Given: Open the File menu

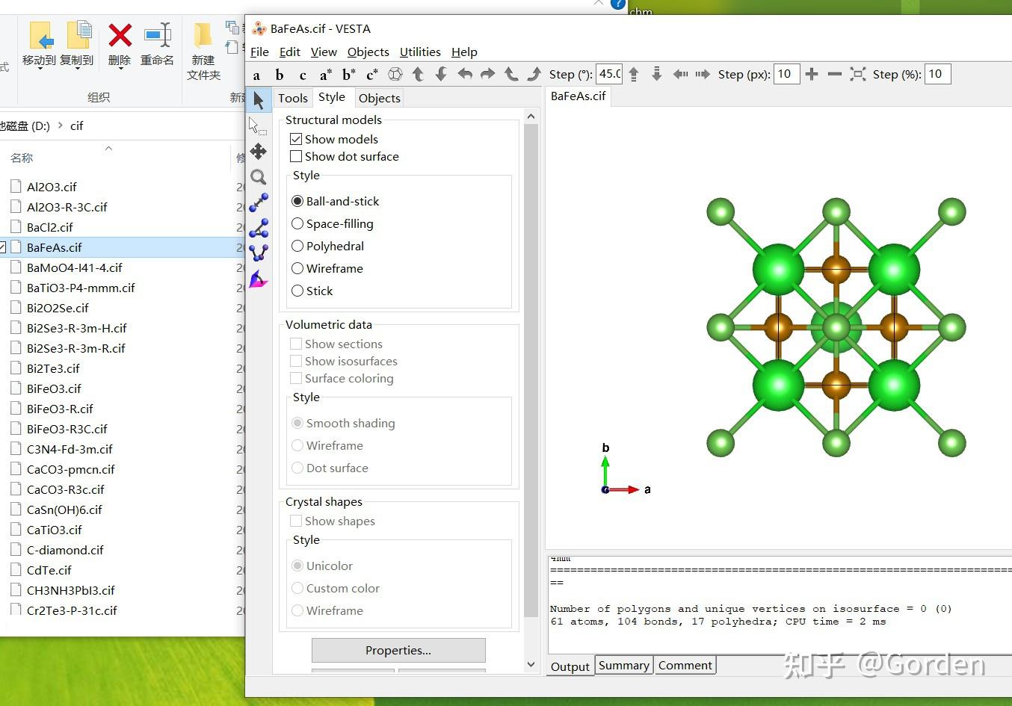Looking at the screenshot, I should point(259,52).
